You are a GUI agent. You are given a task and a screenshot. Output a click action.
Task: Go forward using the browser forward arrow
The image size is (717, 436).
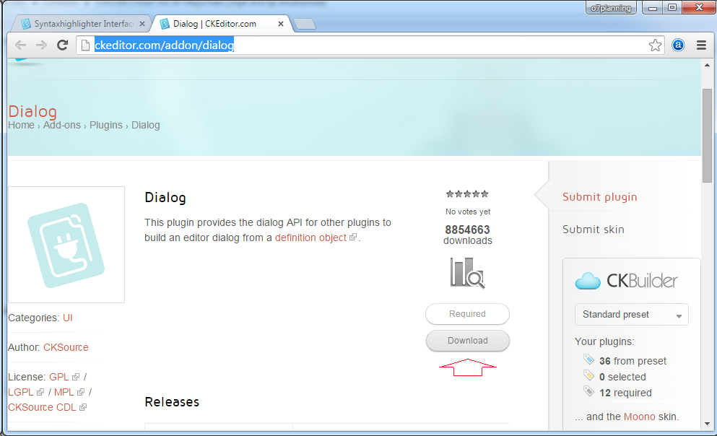(x=41, y=45)
